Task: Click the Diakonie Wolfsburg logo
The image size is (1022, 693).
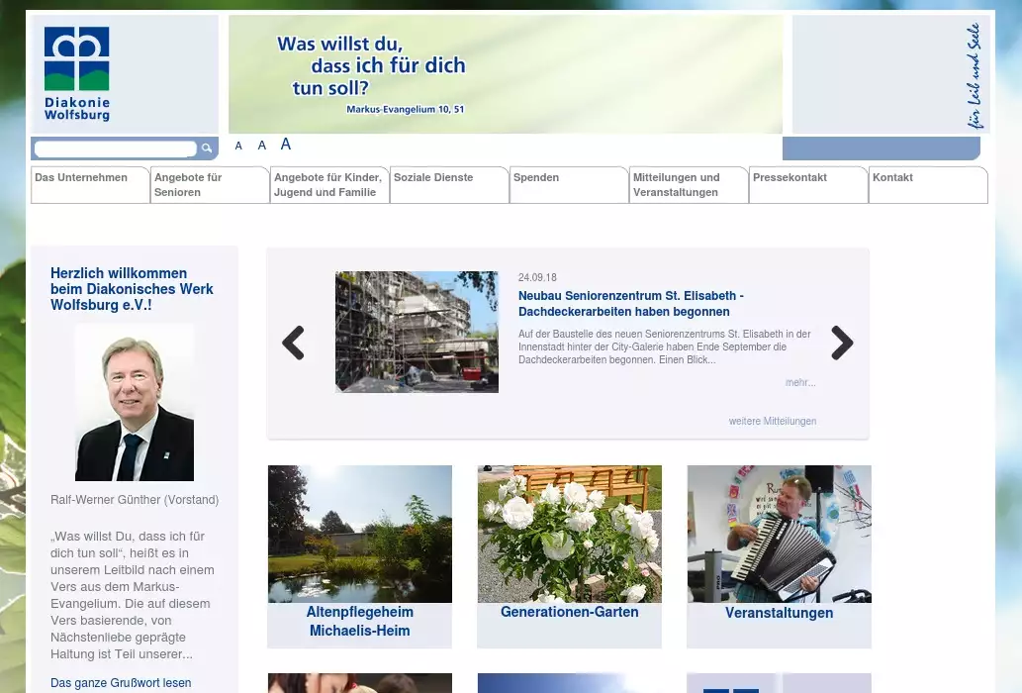Action: 77,74
